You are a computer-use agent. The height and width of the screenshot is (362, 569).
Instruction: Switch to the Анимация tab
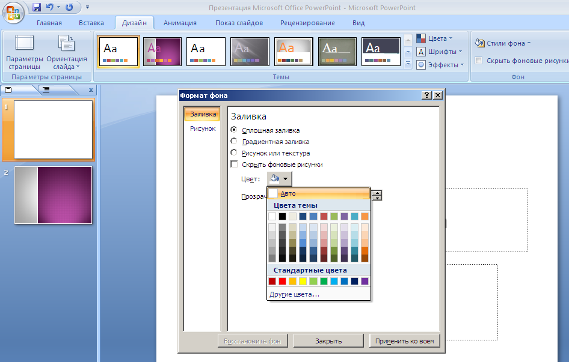coord(180,23)
